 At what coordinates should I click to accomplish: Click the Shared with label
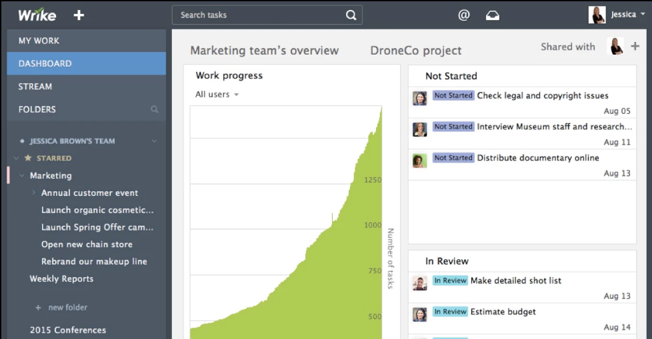click(x=567, y=47)
